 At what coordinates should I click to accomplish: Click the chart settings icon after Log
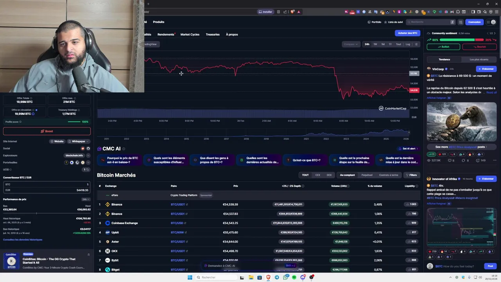point(416,44)
